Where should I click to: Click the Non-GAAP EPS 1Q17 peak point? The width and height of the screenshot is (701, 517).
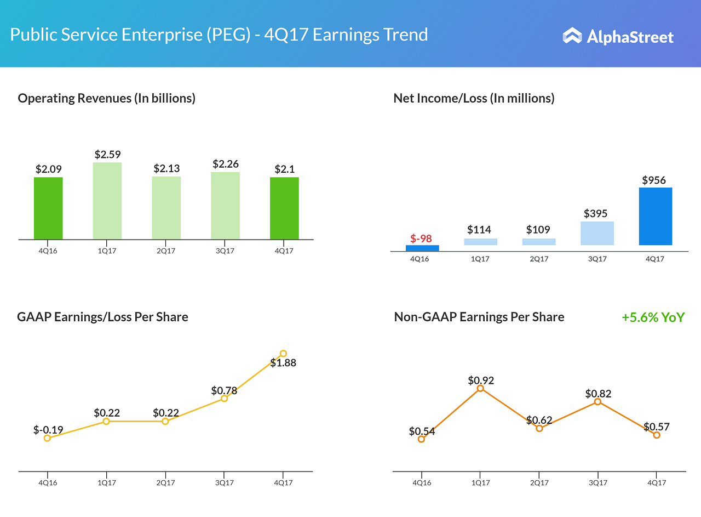coord(480,388)
